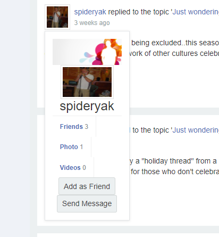This screenshot has height=237, width=219.
Task: Open the Videos section of spideryak's profile
Action: (x=73, y=167)
